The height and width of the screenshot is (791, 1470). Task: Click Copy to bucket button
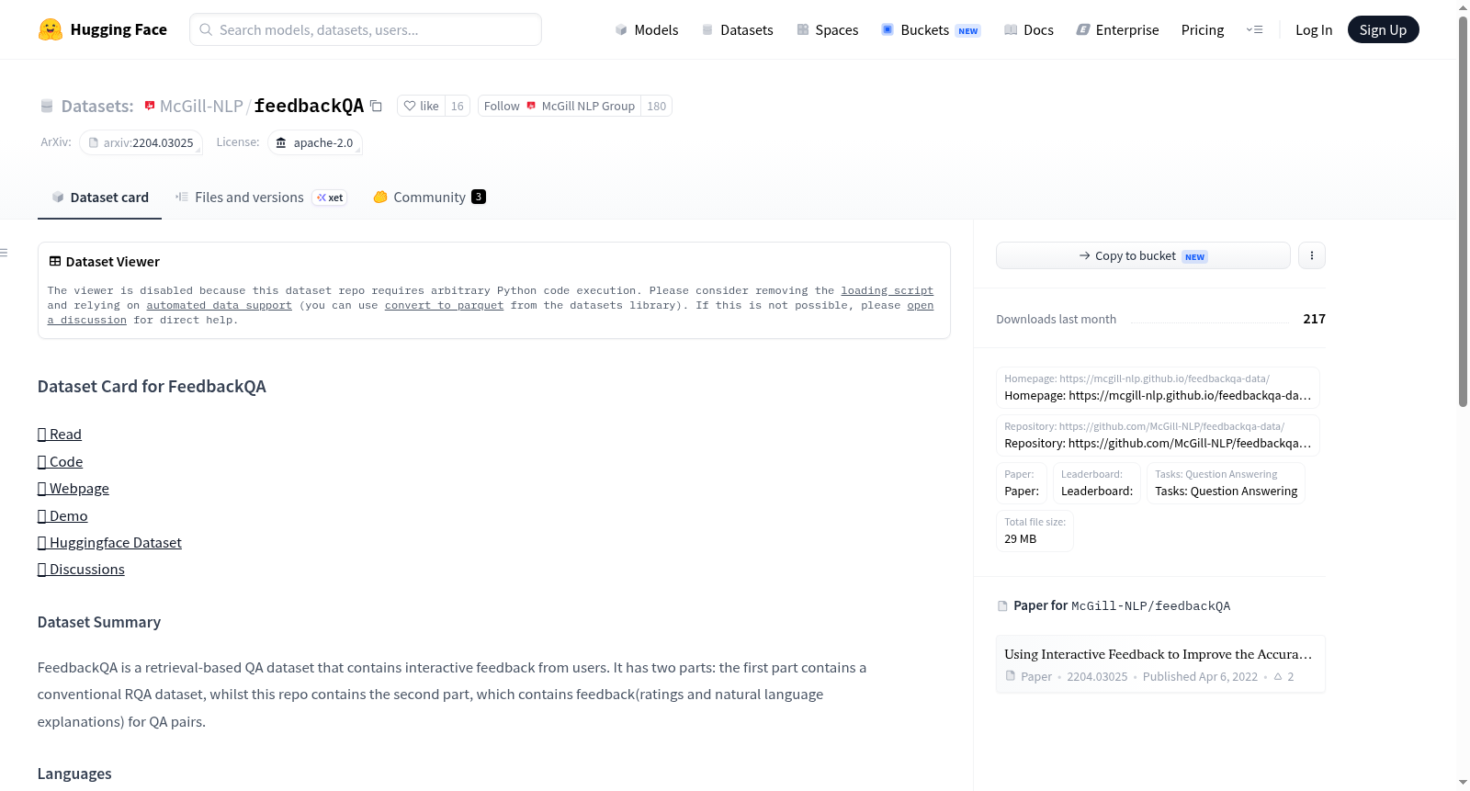(1143, 255)
